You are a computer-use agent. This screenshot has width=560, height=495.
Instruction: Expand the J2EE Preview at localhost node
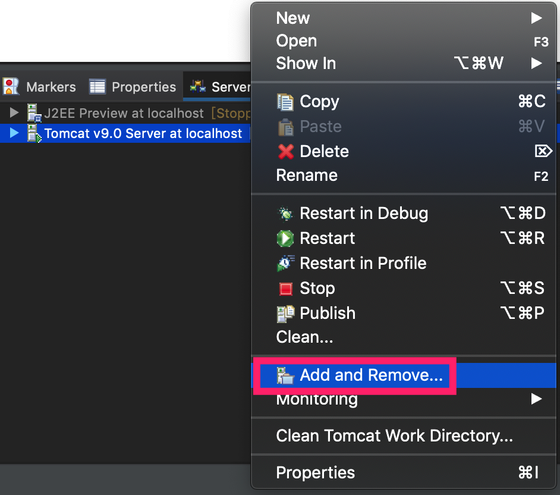click(14, 112)
